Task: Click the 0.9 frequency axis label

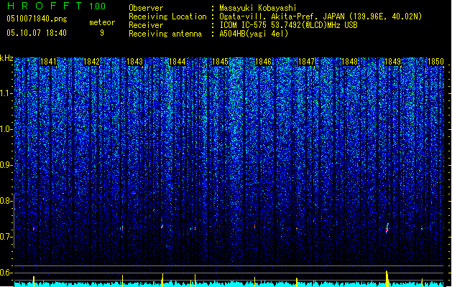Action: [6, 165]
